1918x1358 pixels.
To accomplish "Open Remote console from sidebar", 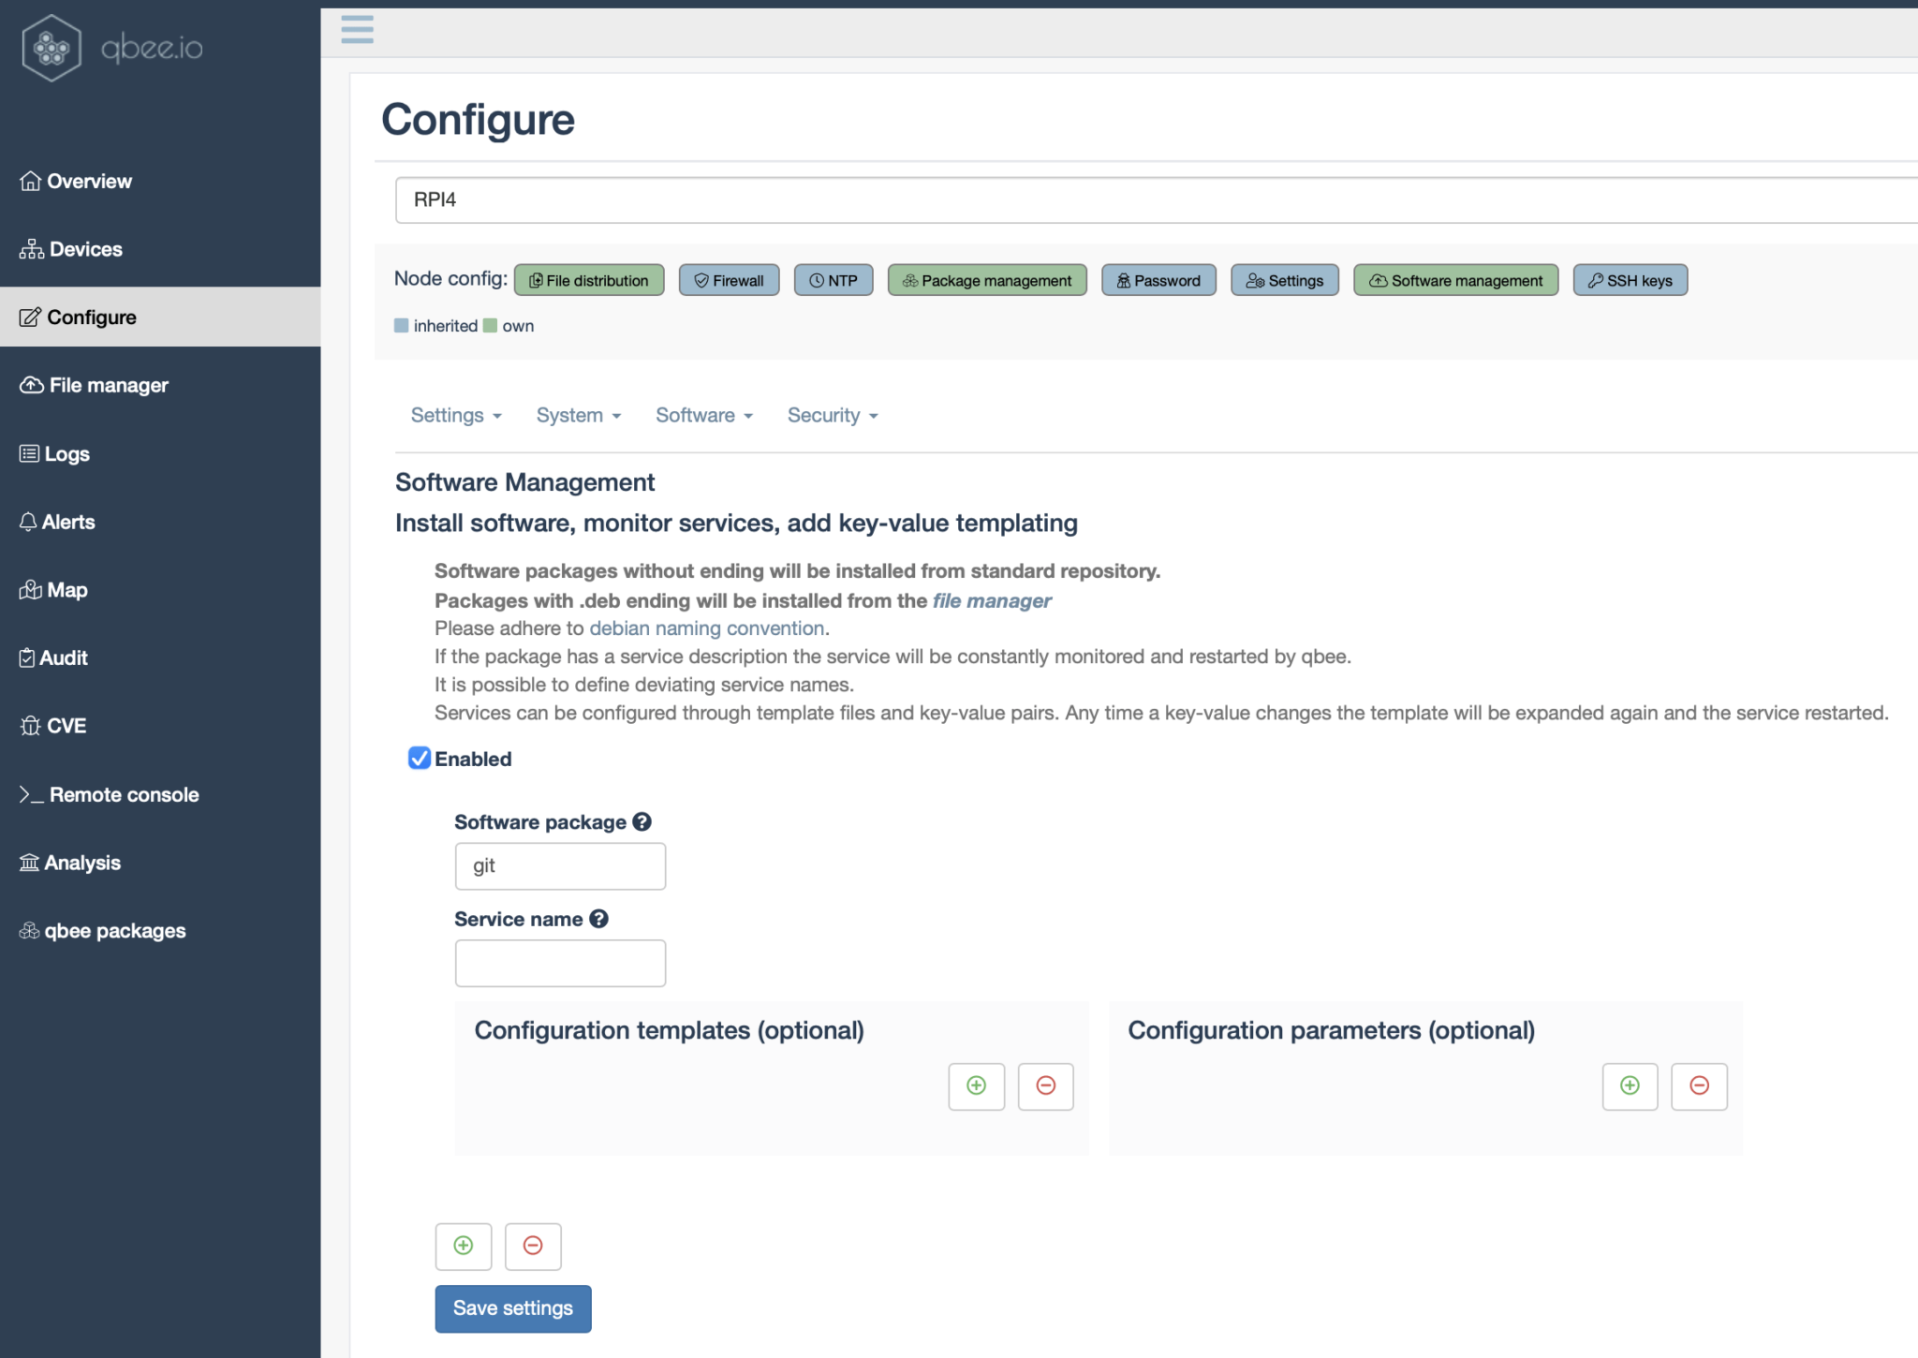I will [x=123, y=794].
